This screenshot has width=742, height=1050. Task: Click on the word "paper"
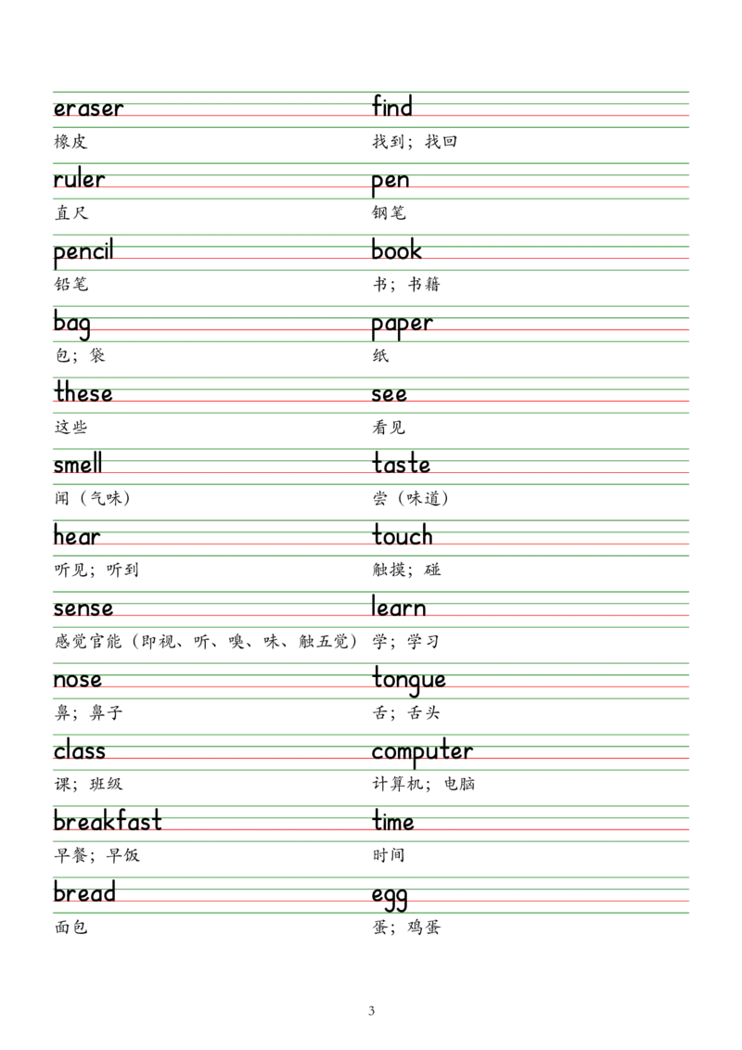tap(401, 326)
